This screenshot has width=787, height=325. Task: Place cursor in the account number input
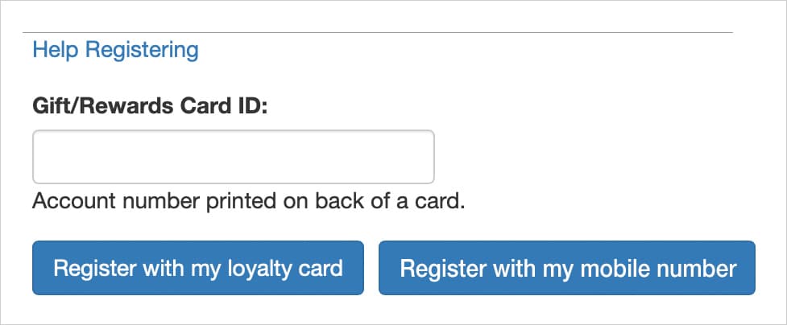tap(234, 157)
